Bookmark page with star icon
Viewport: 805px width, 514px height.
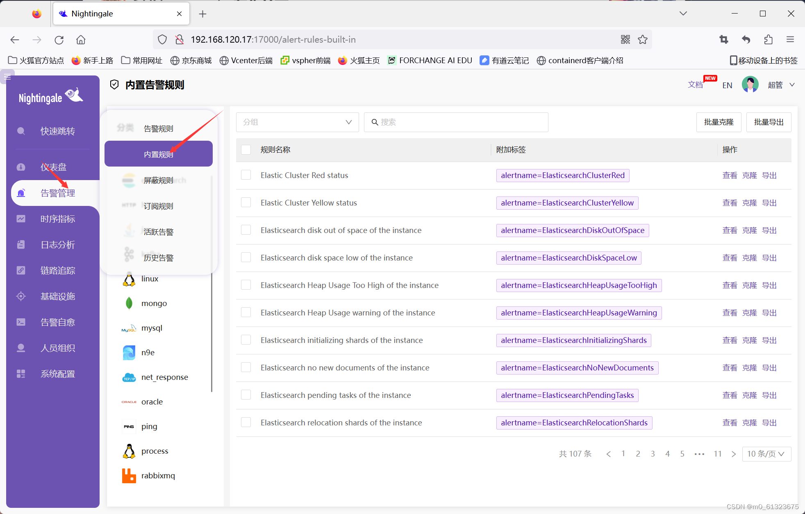click(642, 39)
